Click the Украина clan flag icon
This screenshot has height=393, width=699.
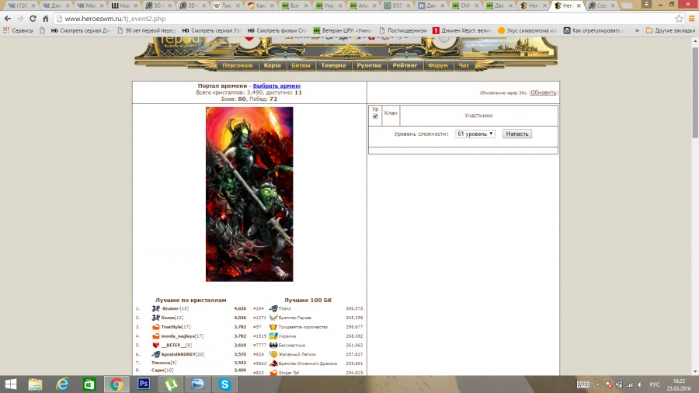273,336
